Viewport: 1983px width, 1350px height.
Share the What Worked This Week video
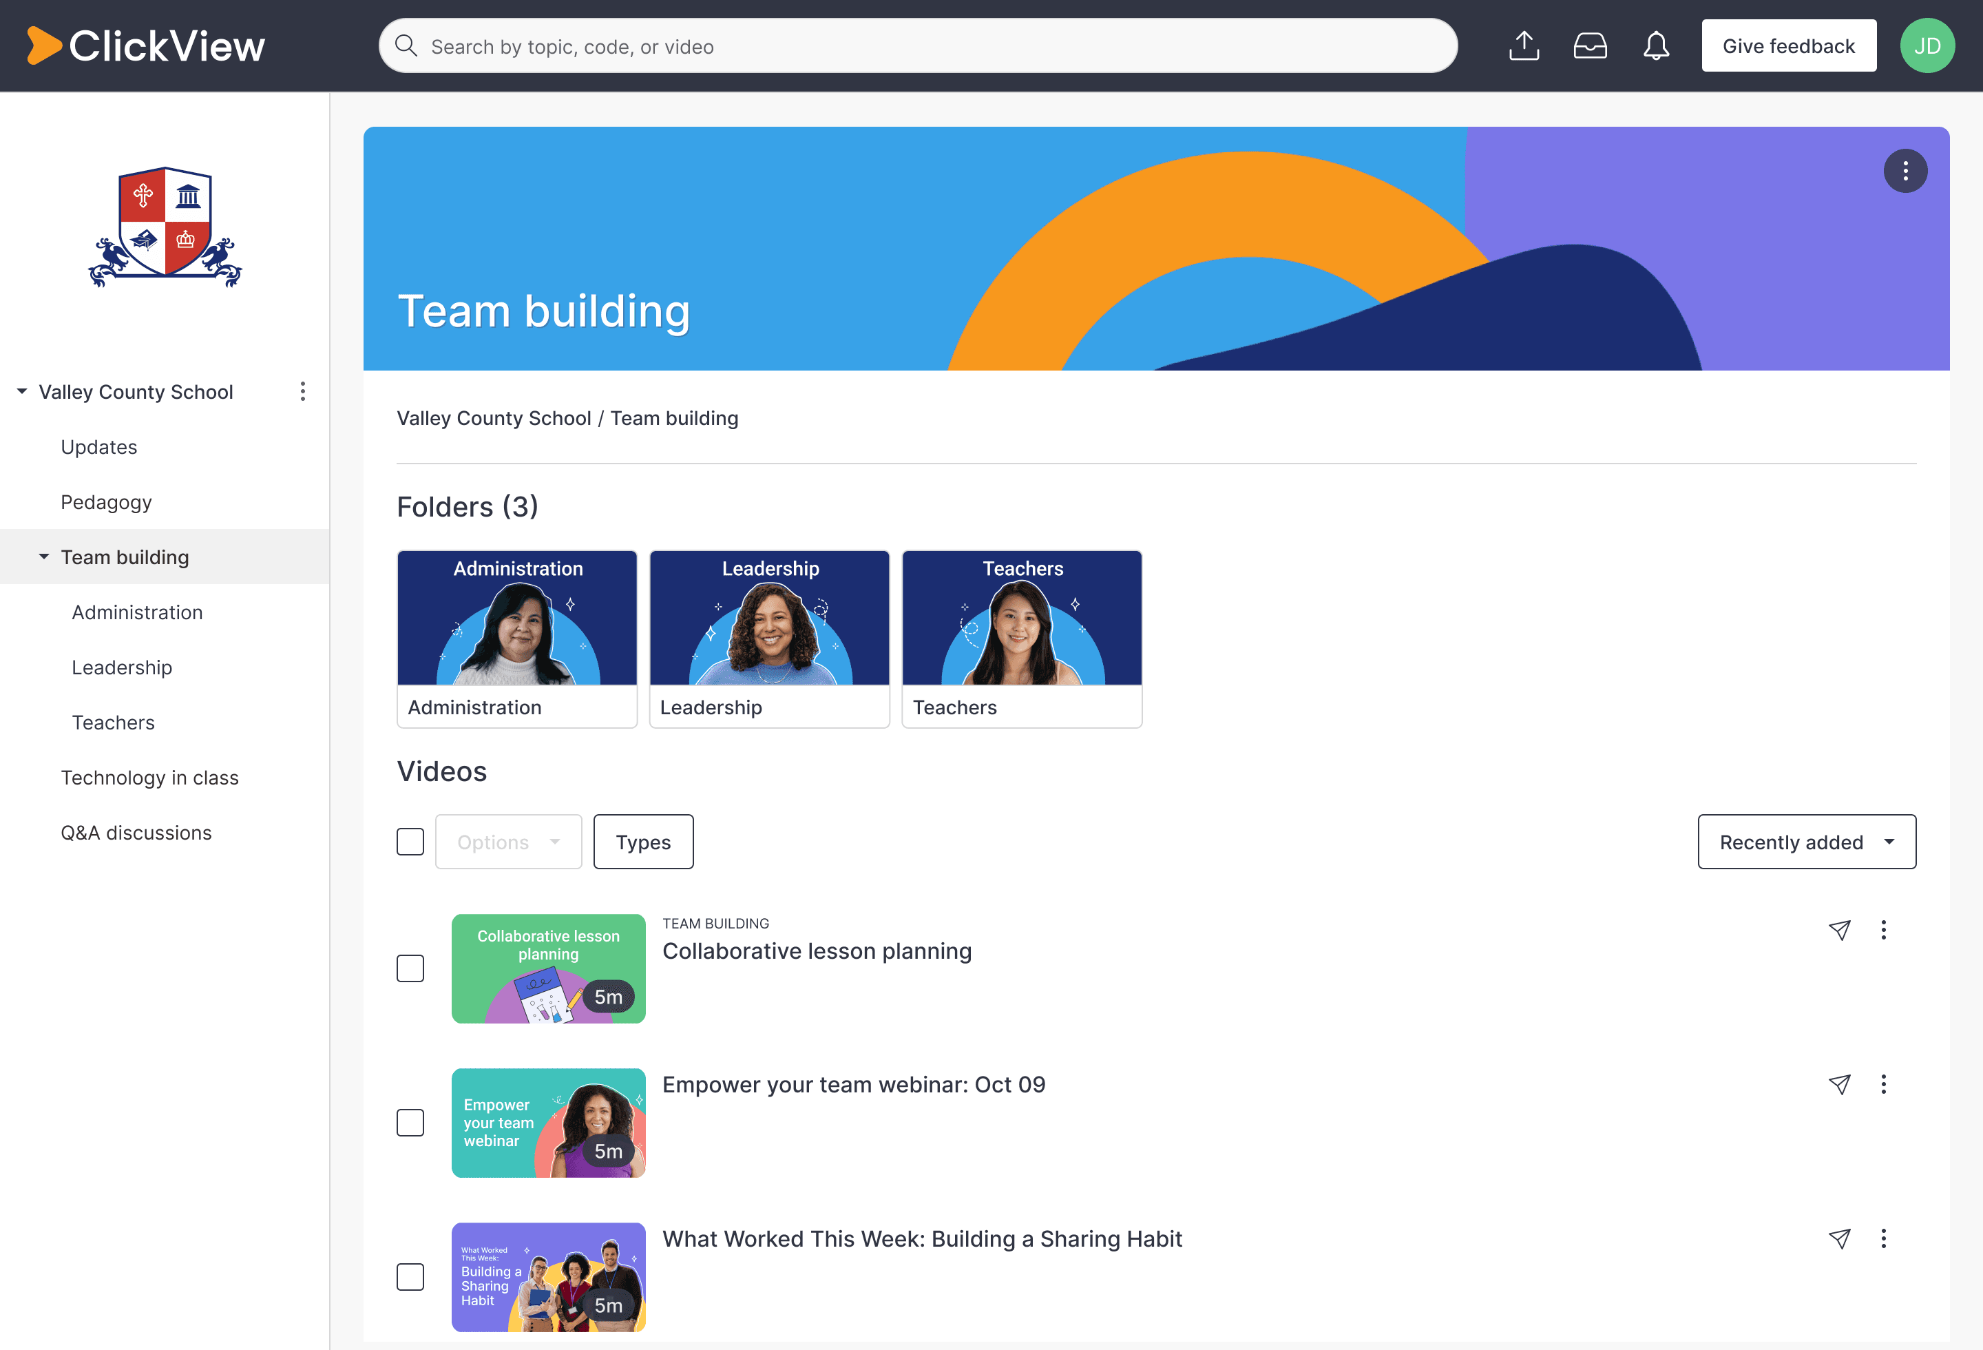tap(1840, 1239)
